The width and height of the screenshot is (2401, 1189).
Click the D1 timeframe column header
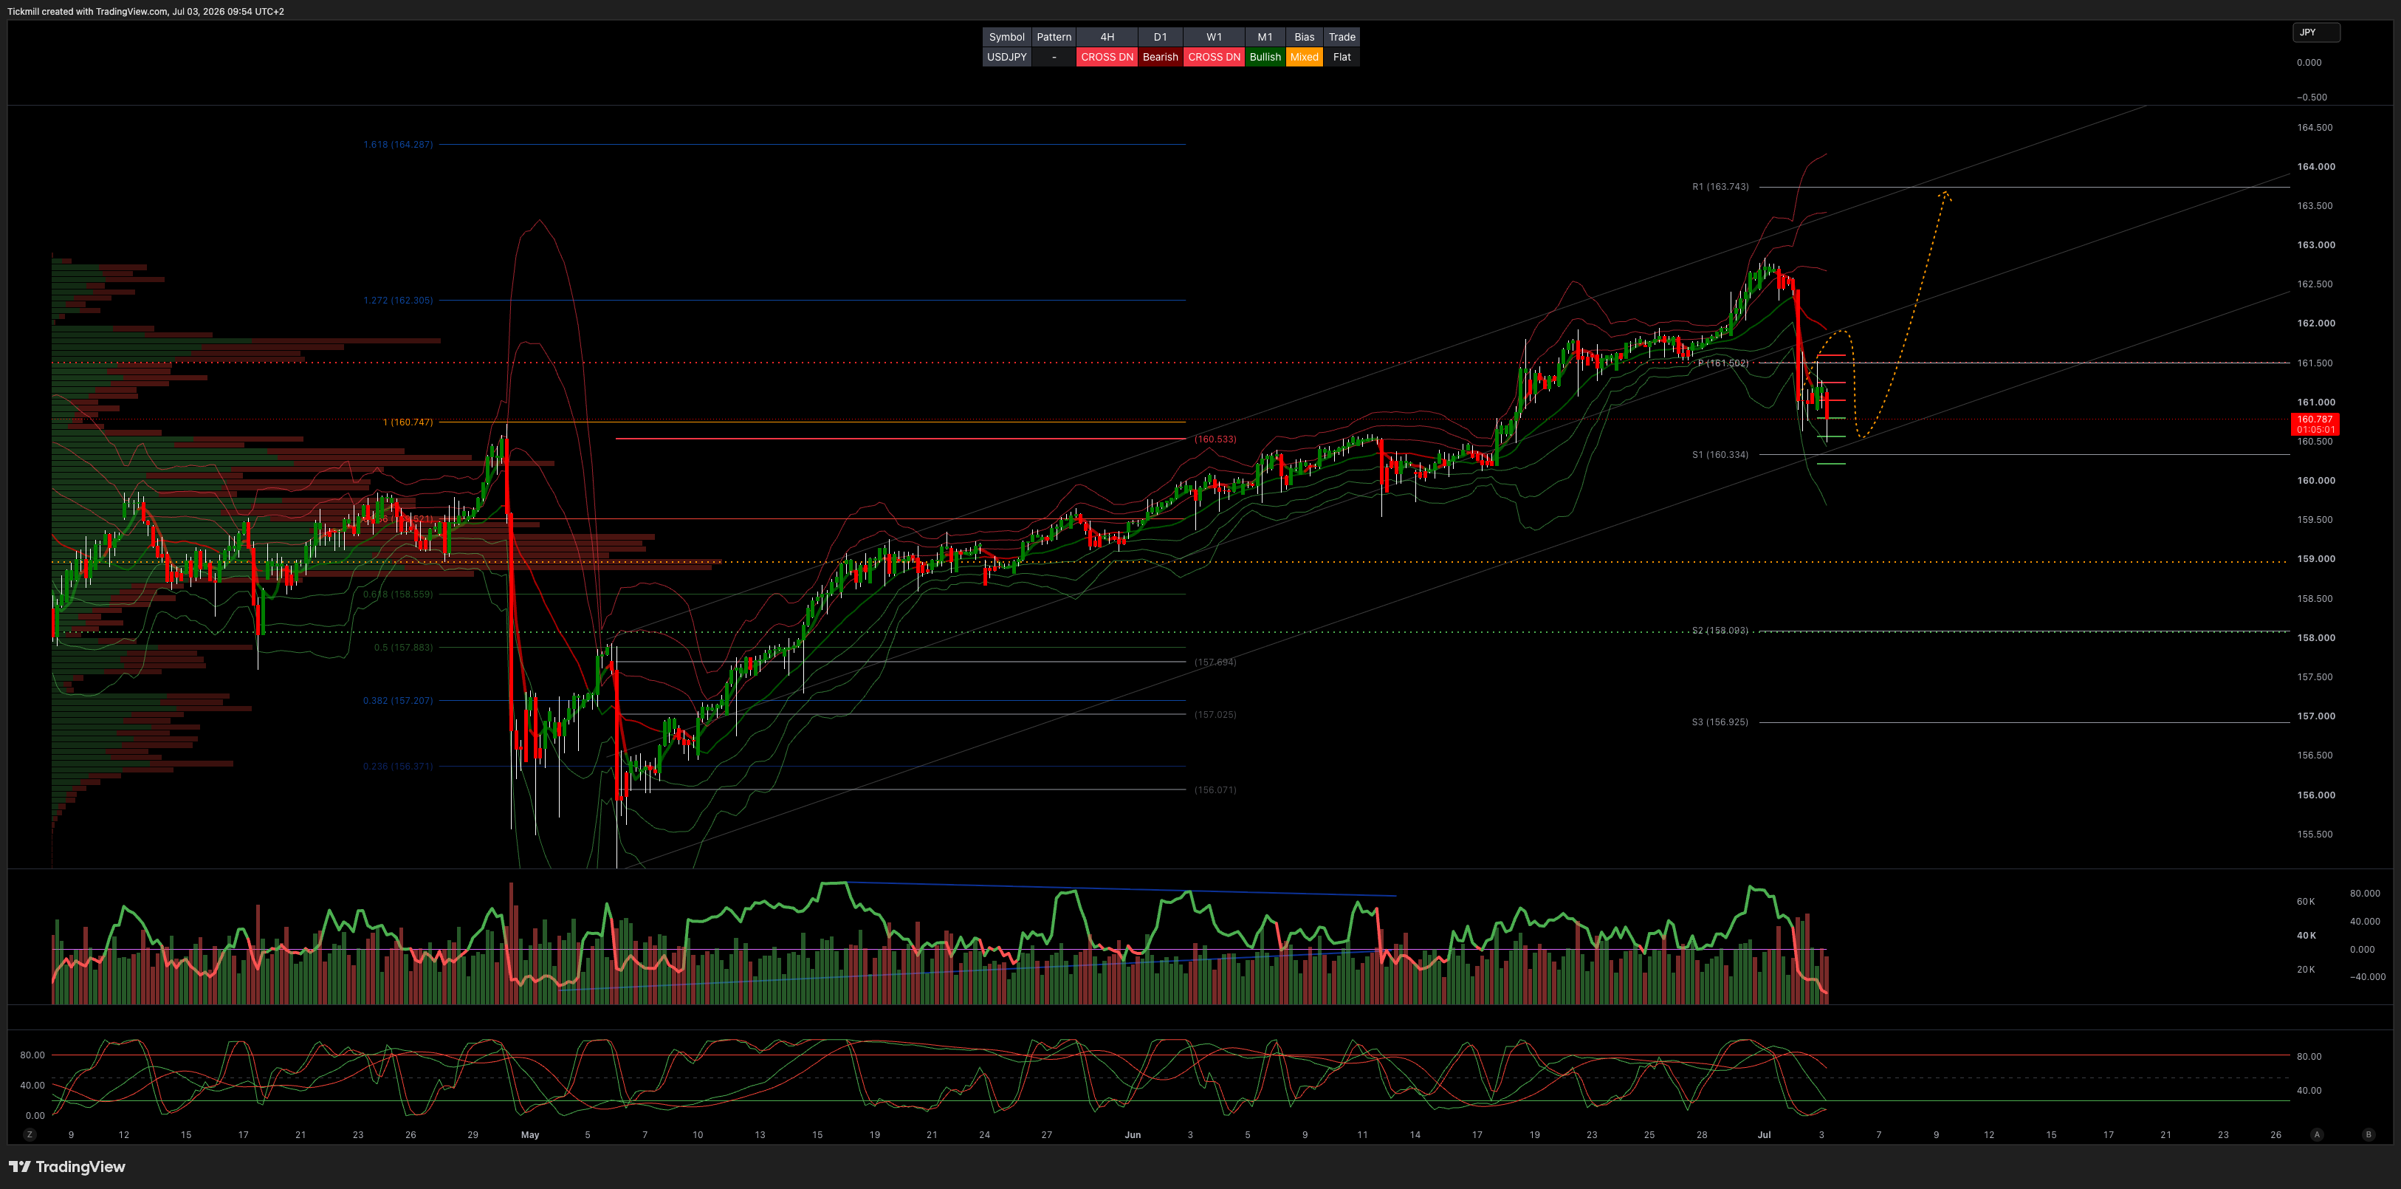click(x=1161, y=38)
